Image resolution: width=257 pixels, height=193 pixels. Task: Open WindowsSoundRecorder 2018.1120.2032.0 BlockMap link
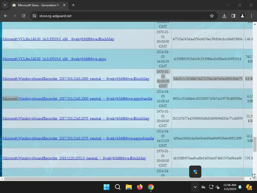pos(74,158)
